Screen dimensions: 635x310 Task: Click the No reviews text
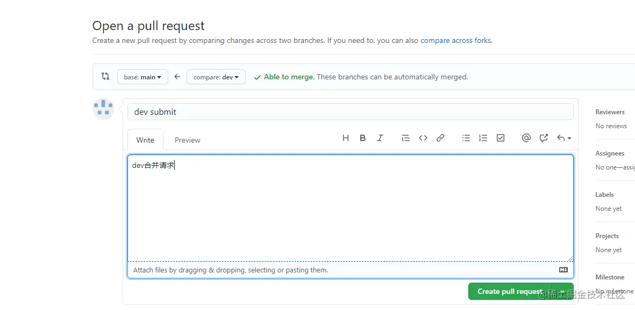tap(611, 126)
